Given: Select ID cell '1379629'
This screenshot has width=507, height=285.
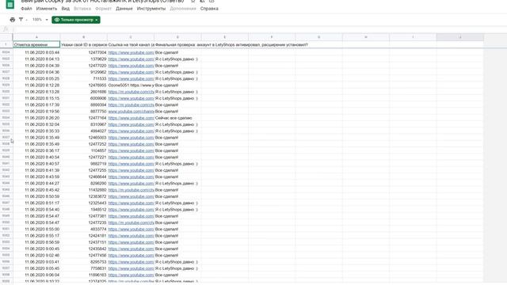Looking at the screenshot, I should (84, 59).
